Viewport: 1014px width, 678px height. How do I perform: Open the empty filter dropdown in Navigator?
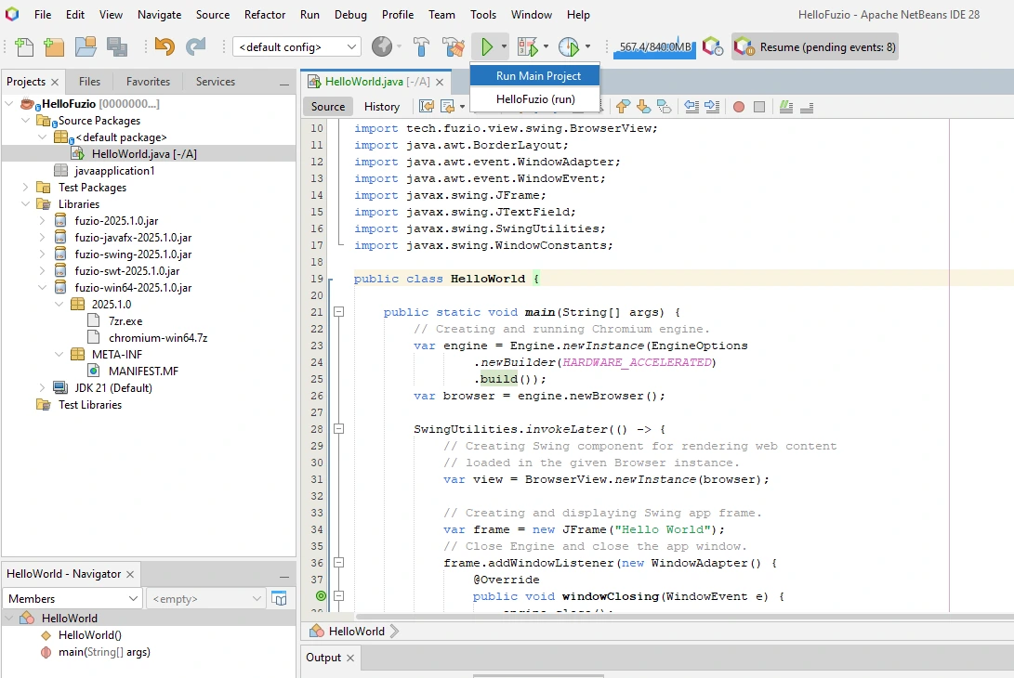point(206,598)
